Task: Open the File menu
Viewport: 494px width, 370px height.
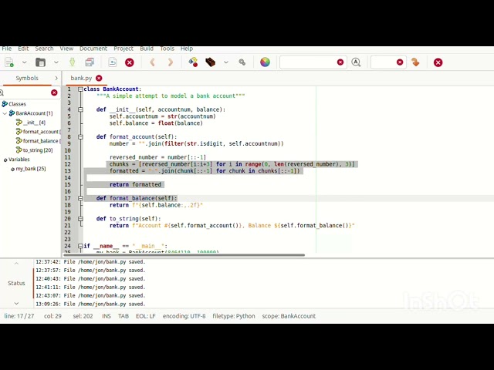Action: (7, 49)
